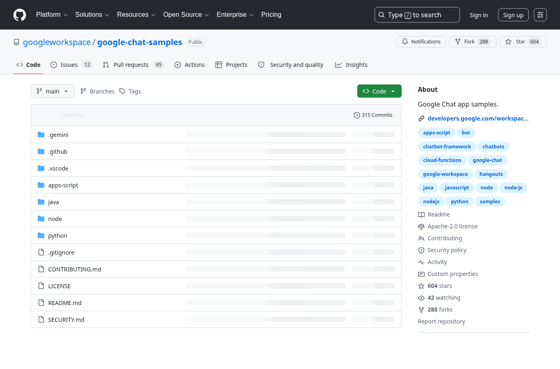Click the .vscode folder icon
This screenshot has height=369, width=560.
[x=41, y=168]
